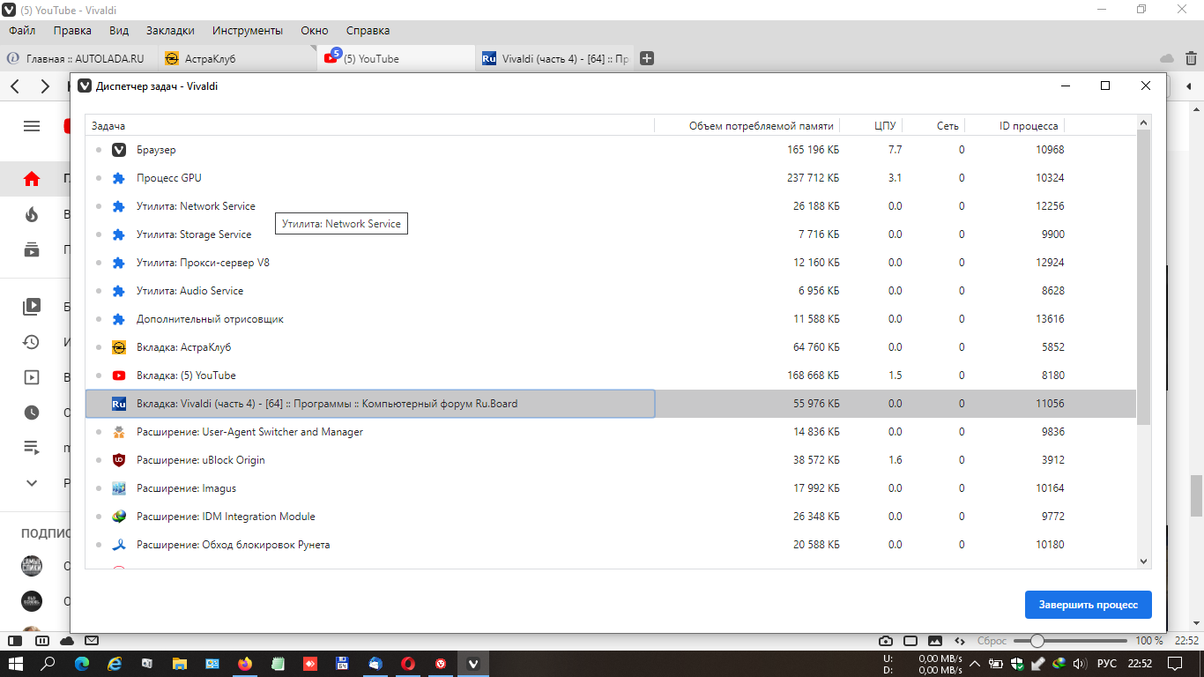Click the capture page camera icon
The height and width of the screenshot is (677, 1204).
coord(886,641)
